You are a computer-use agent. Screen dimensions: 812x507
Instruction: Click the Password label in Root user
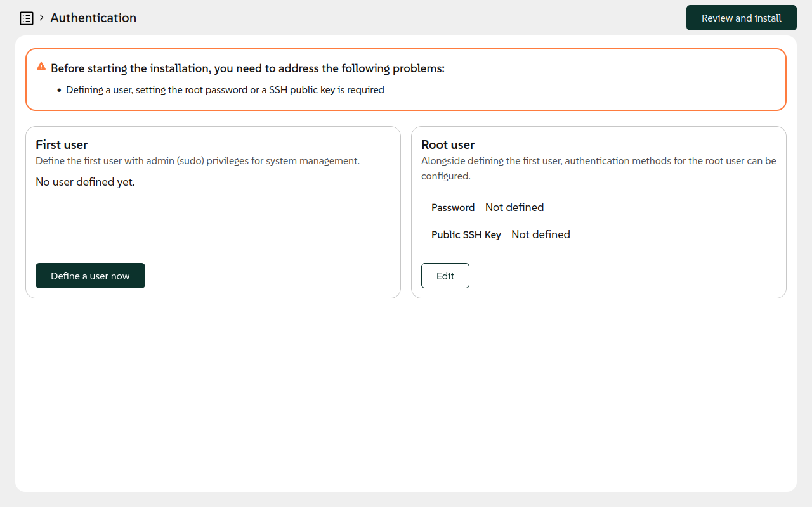(x=453, y=208)
